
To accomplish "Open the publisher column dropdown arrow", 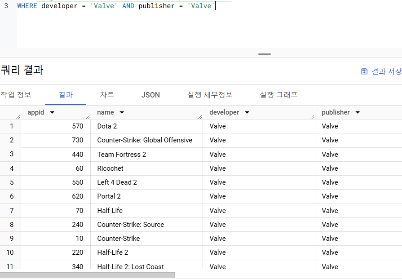I will click(358, 112).
